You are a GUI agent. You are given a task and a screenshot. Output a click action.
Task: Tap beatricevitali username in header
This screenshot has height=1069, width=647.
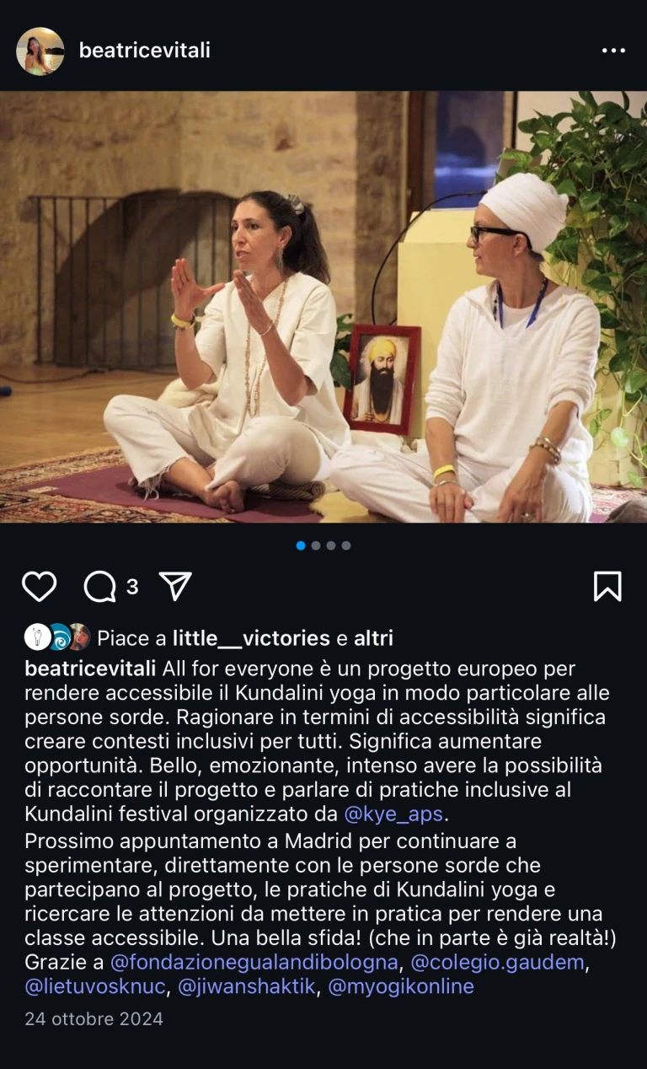coord(145,51)
